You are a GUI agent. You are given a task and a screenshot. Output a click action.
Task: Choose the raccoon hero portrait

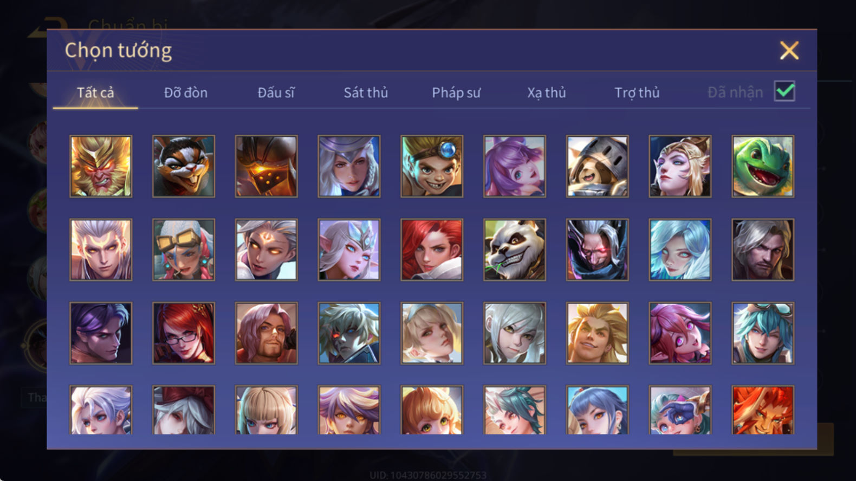pyautogui.click(x=184, y=166)
